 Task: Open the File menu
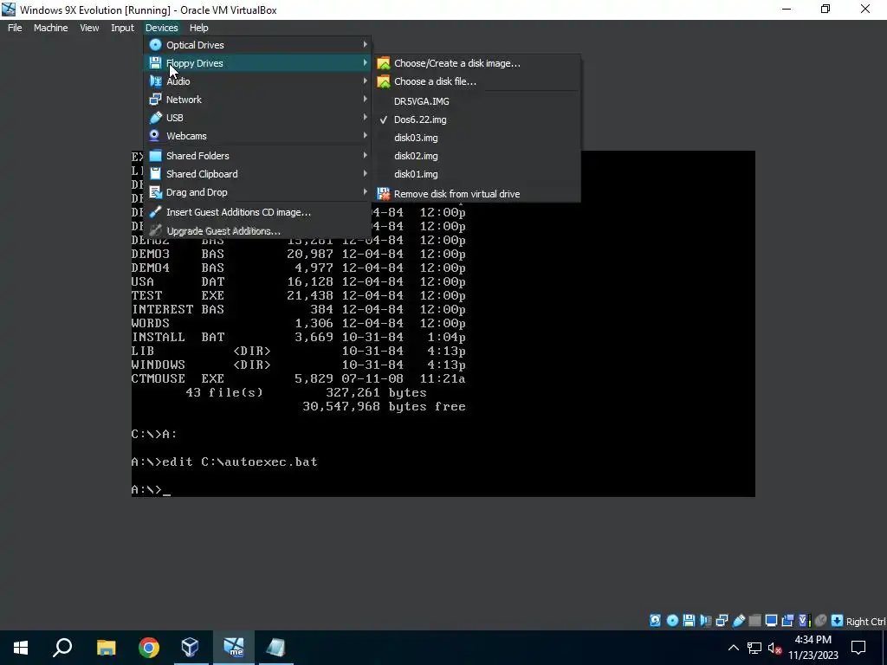pos(15,28)
